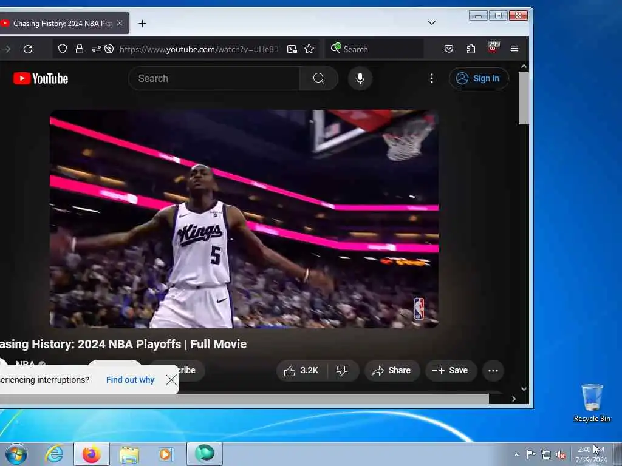Click the Chasing History tab
This screenshot has width=622, height=466.
[63, 24]
